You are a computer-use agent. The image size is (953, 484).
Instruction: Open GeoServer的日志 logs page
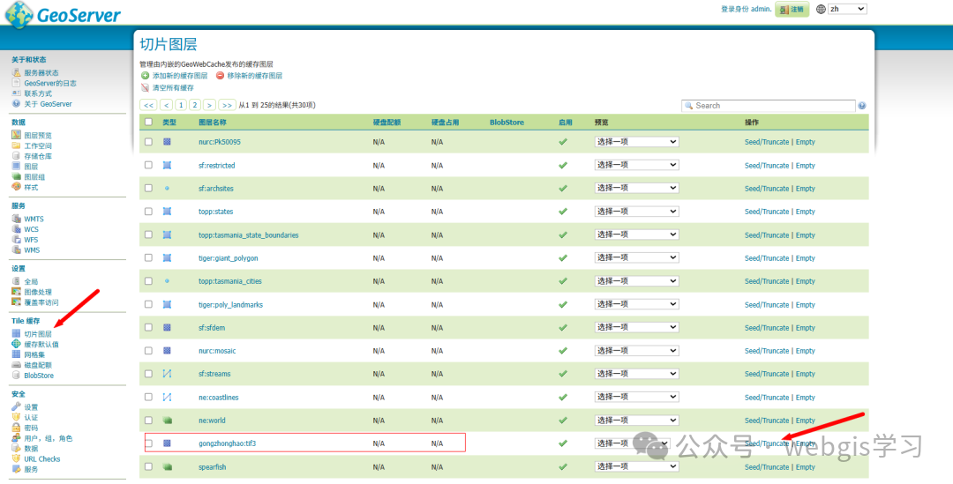49,83
